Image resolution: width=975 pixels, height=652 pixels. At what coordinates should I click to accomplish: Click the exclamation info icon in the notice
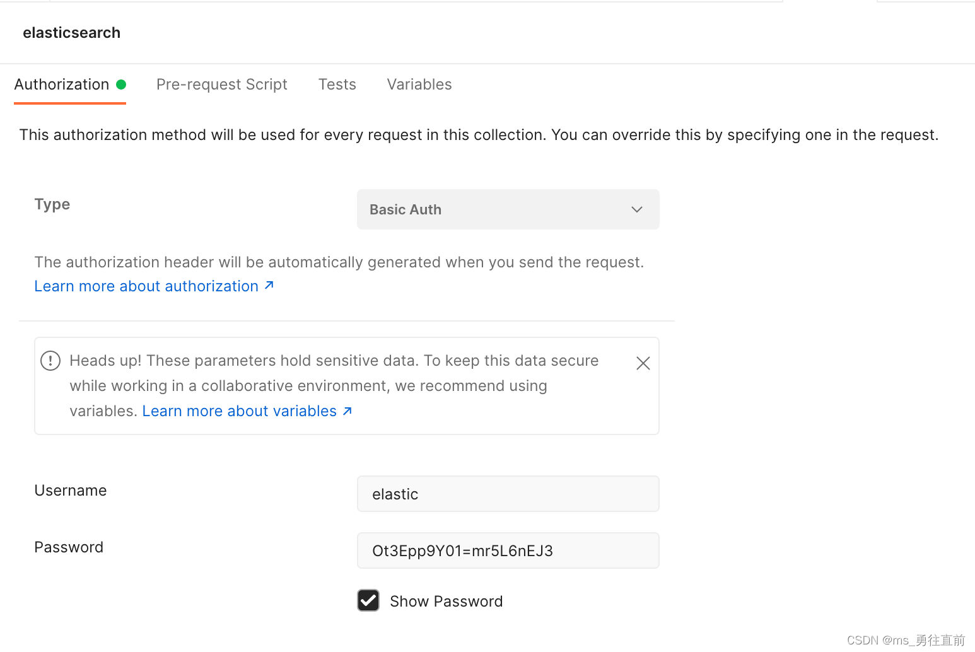pos(50,361)
